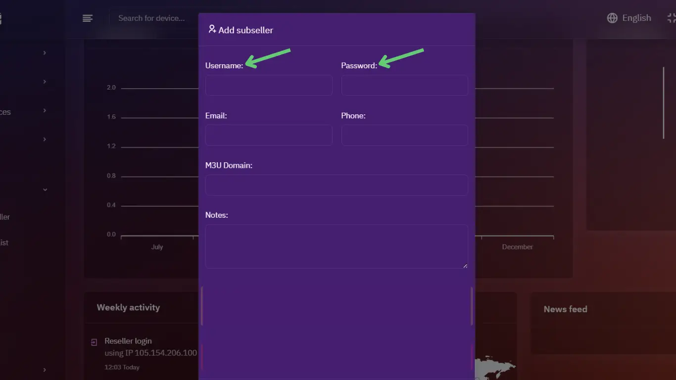Select the sidebar item ending in "ist"
Screen dimensions: 676x380
click(4, 242)
